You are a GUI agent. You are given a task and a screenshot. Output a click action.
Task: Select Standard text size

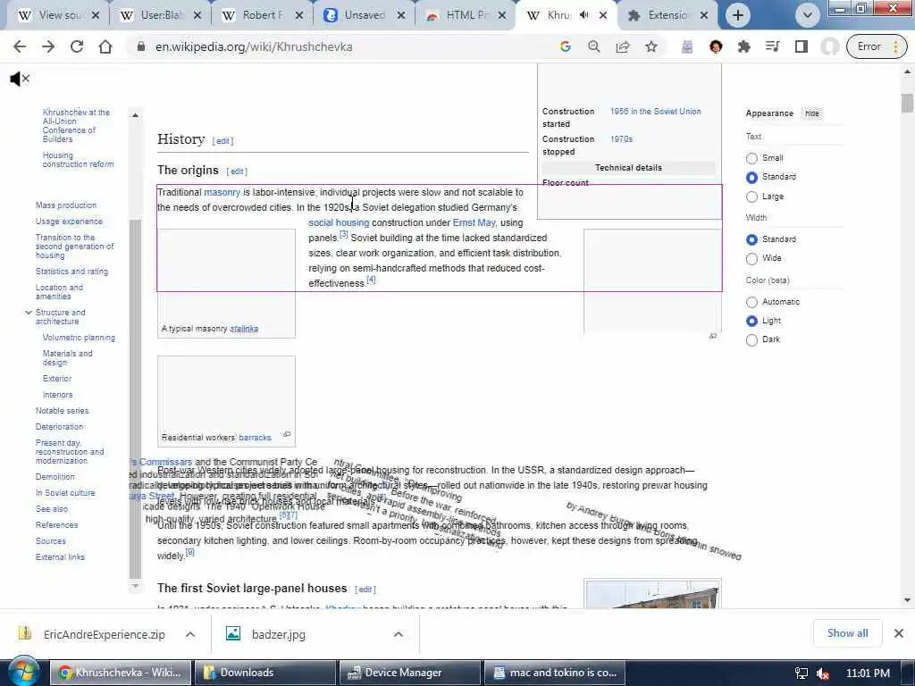[x=751, y=177]
